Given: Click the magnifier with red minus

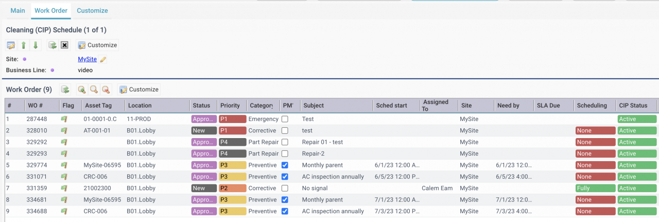Looking at the screenshot, I should (106, 90).
